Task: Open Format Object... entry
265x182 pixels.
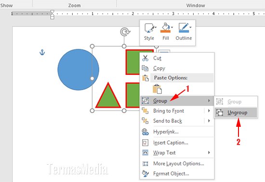Action: pyautogui.click(x=177, y=173)
